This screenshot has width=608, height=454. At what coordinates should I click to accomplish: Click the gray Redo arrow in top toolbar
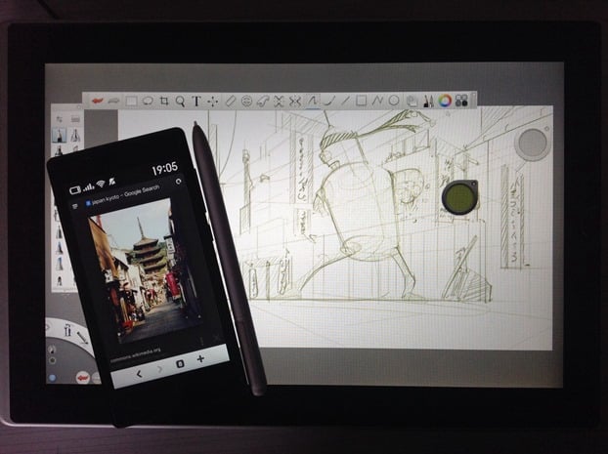coord(113,102)
